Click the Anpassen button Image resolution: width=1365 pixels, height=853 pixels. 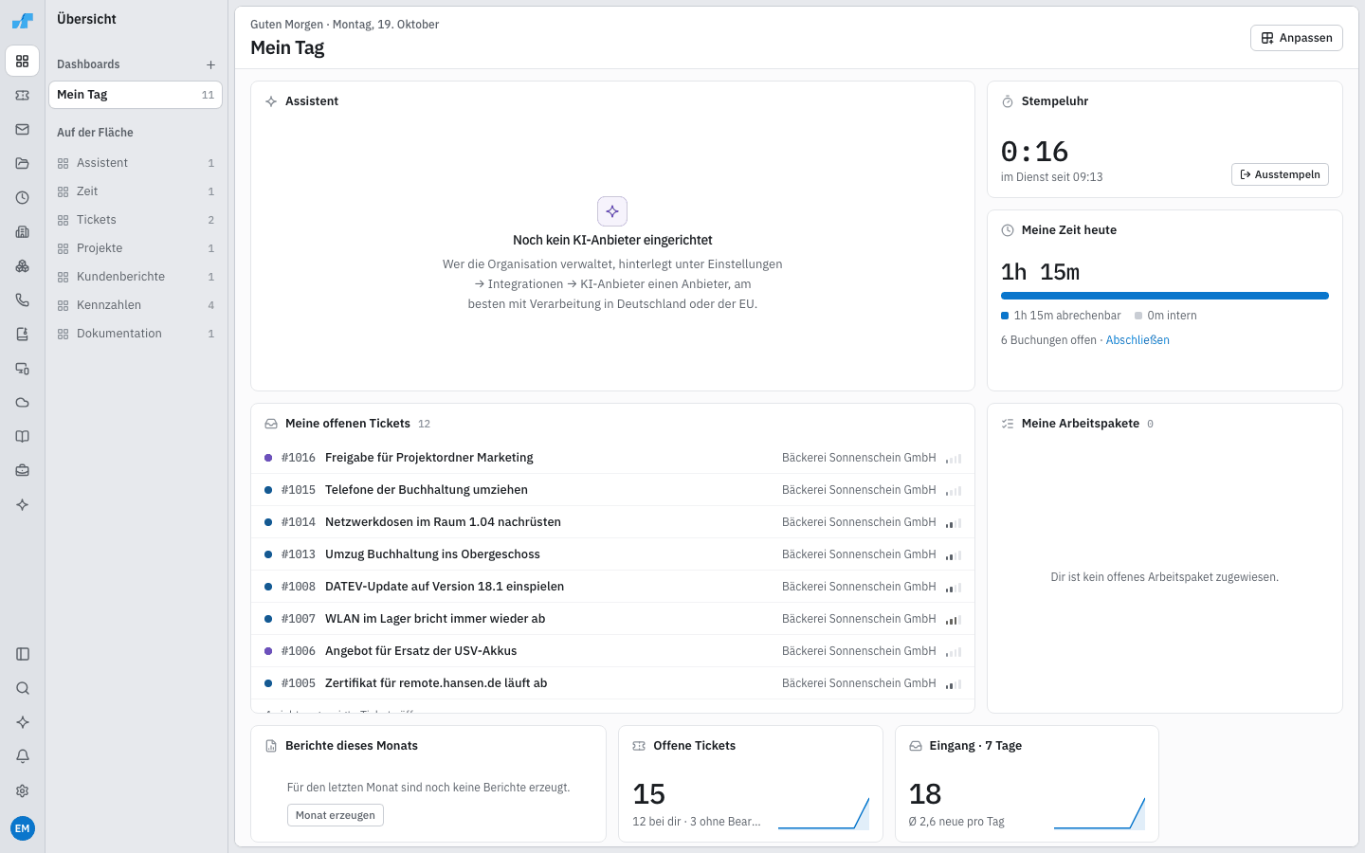coord(1296,38)
